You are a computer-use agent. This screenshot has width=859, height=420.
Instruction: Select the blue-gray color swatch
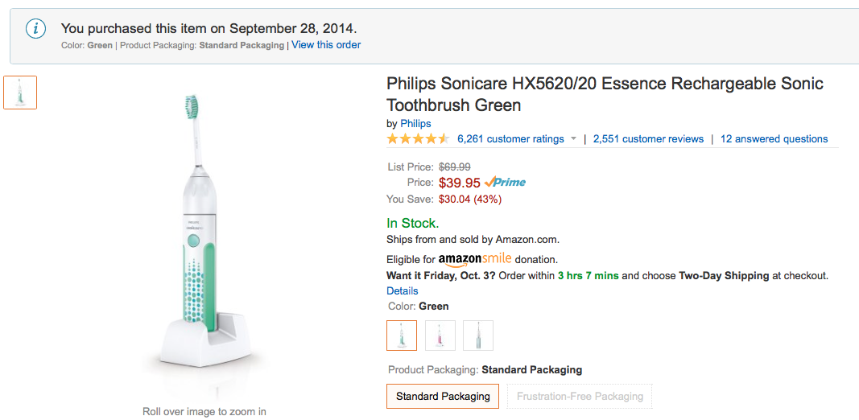[x=478, y=336]
